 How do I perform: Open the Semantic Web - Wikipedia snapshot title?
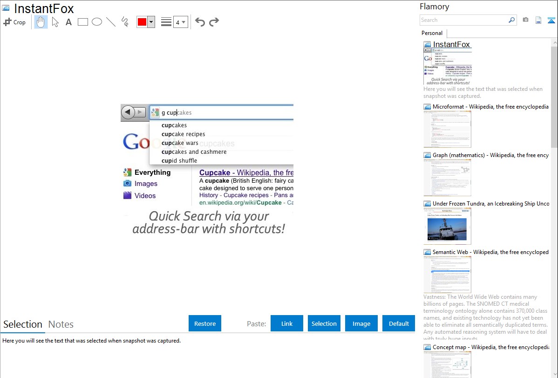coord(490,252)
